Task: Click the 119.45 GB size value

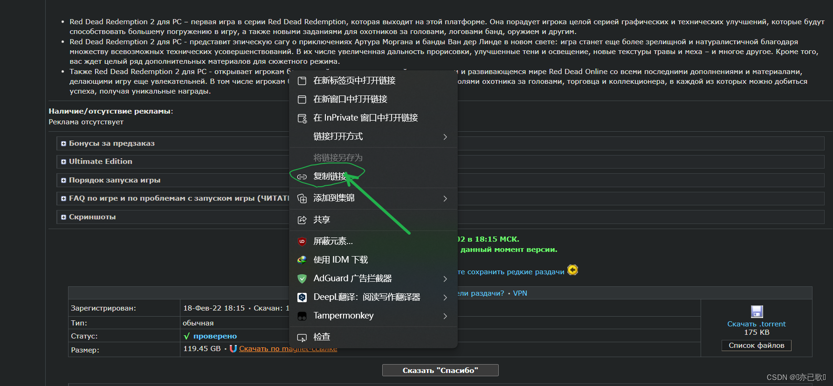Action: pos(202,348)
